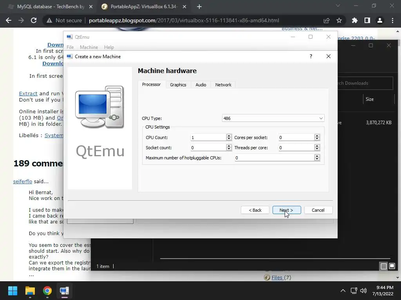401x300 pixels.
Task: Click the Not secure warning icon
Action: [49, 20]
